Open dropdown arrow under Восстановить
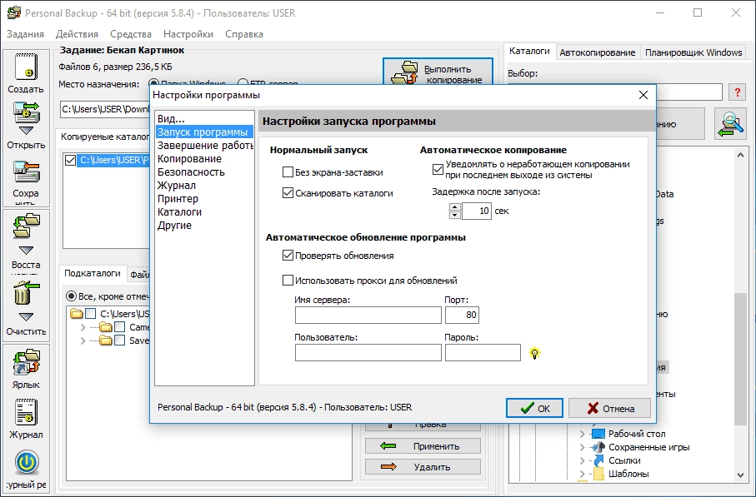 pyautogui.click(x=26, y=251)
